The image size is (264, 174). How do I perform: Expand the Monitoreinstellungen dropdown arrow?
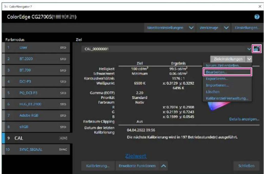(191, 28)
